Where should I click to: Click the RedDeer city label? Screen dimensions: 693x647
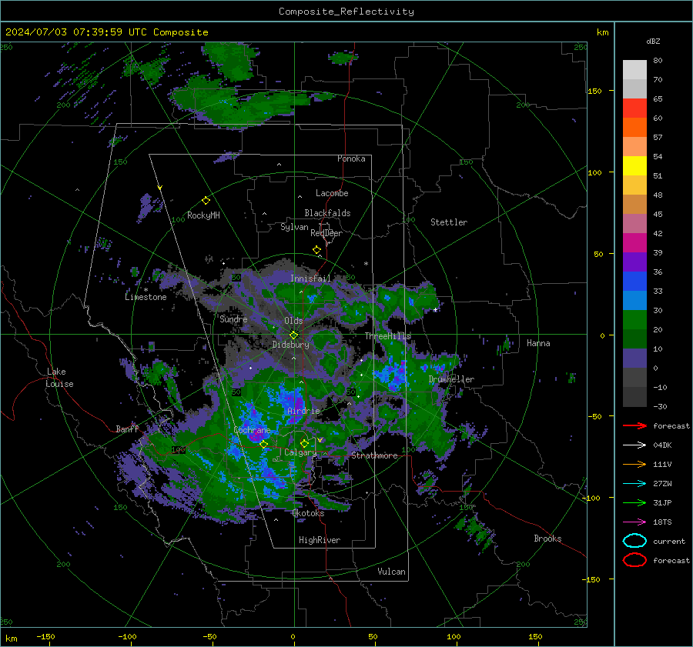tap(326, 233)
